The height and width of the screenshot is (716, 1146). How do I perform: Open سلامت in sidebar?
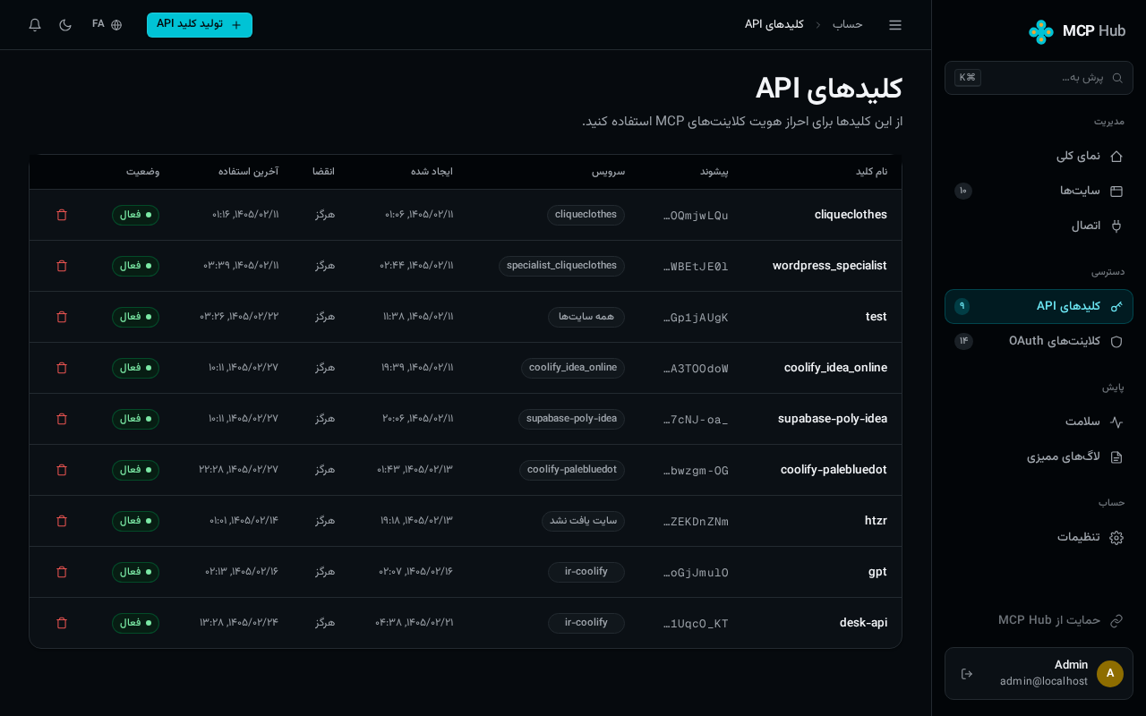click(x=1039, y=422)
